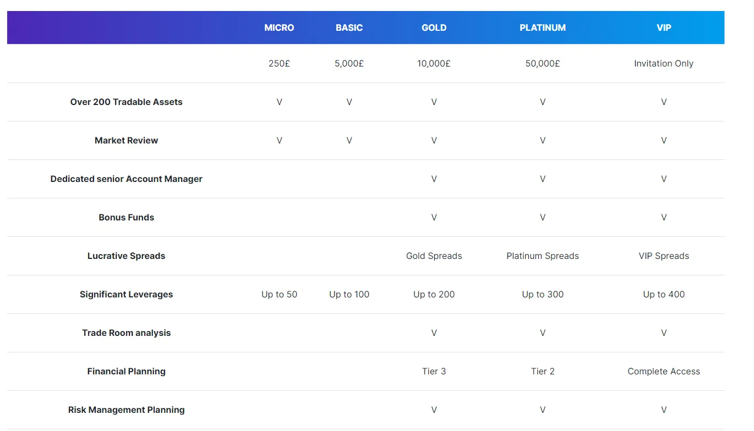
Task: Select the Bonus Funds row label
Action: (126, 217)
